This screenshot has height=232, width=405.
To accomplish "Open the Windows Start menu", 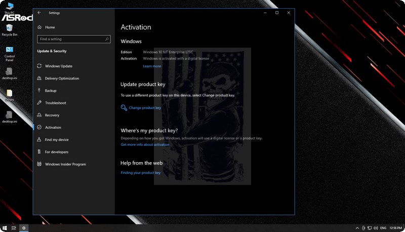I will point(5,228).
